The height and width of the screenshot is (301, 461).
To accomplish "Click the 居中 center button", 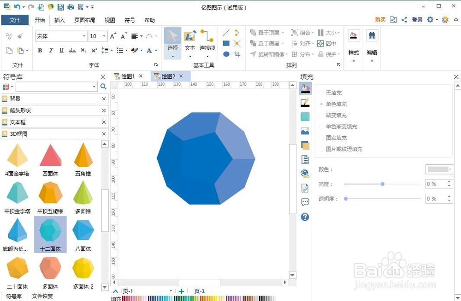I will click(x=327, y=43).
